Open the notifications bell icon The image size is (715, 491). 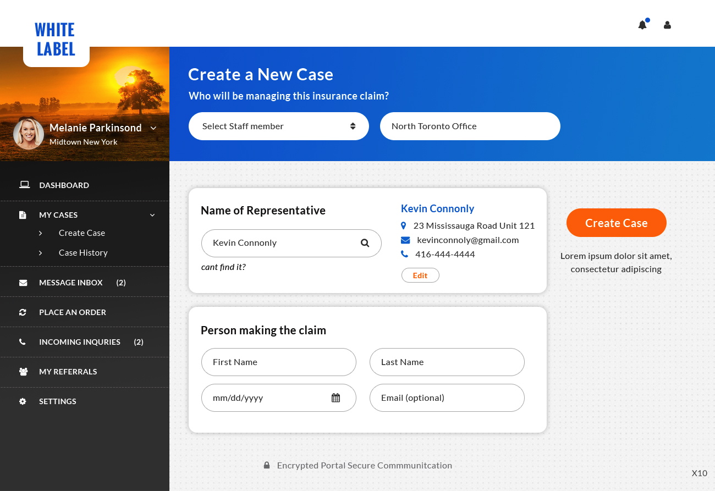(642, 25)
